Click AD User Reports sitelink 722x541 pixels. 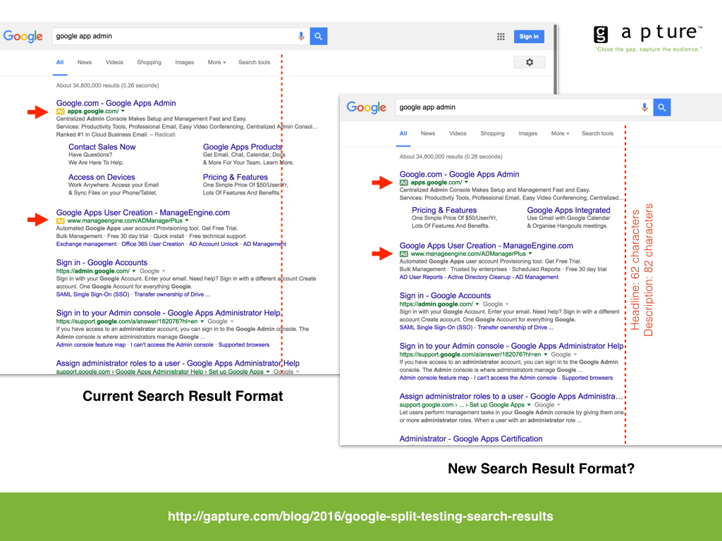[421, 277]
